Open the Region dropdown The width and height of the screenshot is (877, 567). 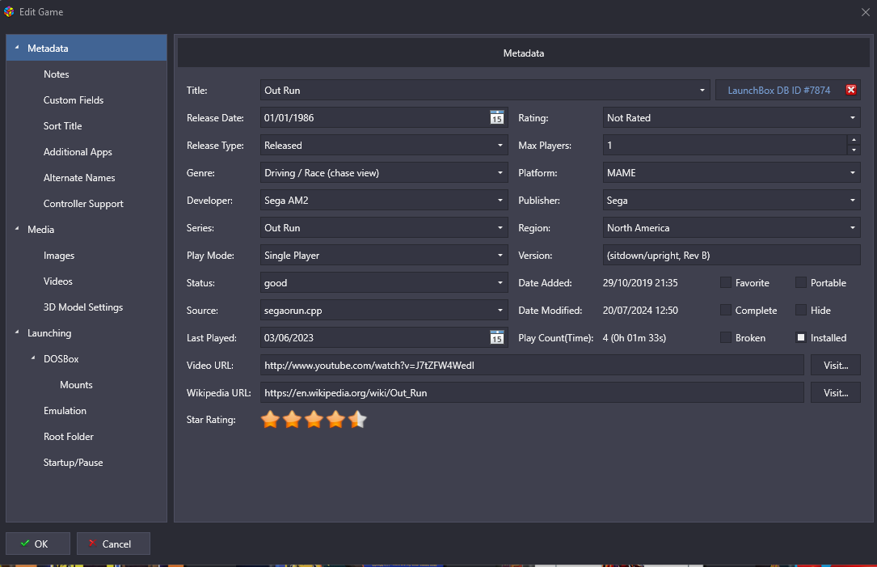tap(853, 228)
